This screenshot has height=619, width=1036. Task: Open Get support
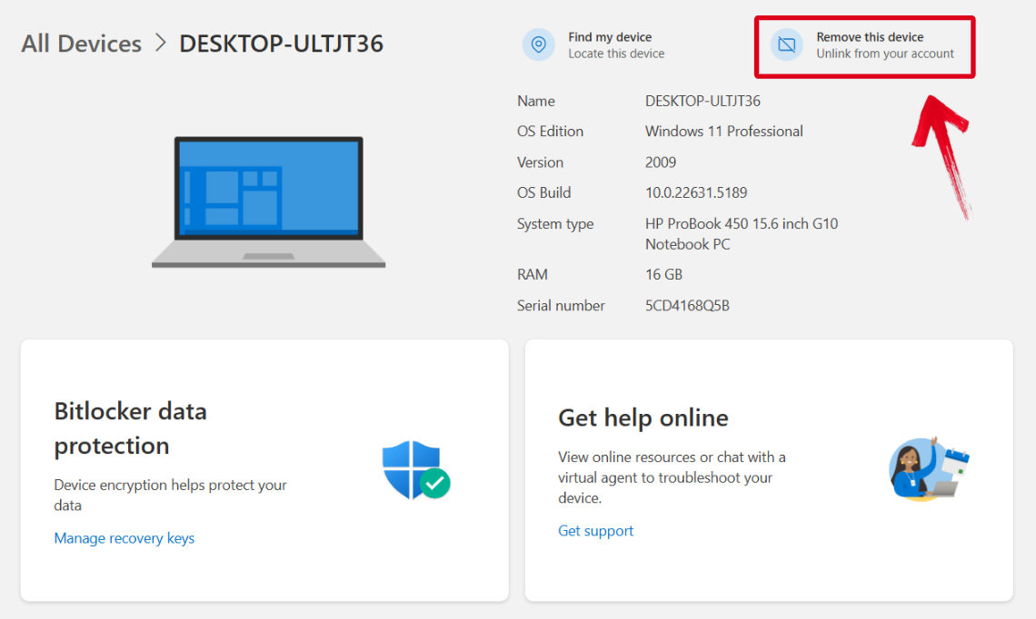click(x=595, y=530)
